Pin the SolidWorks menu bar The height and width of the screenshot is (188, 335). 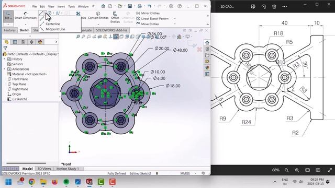93,6
